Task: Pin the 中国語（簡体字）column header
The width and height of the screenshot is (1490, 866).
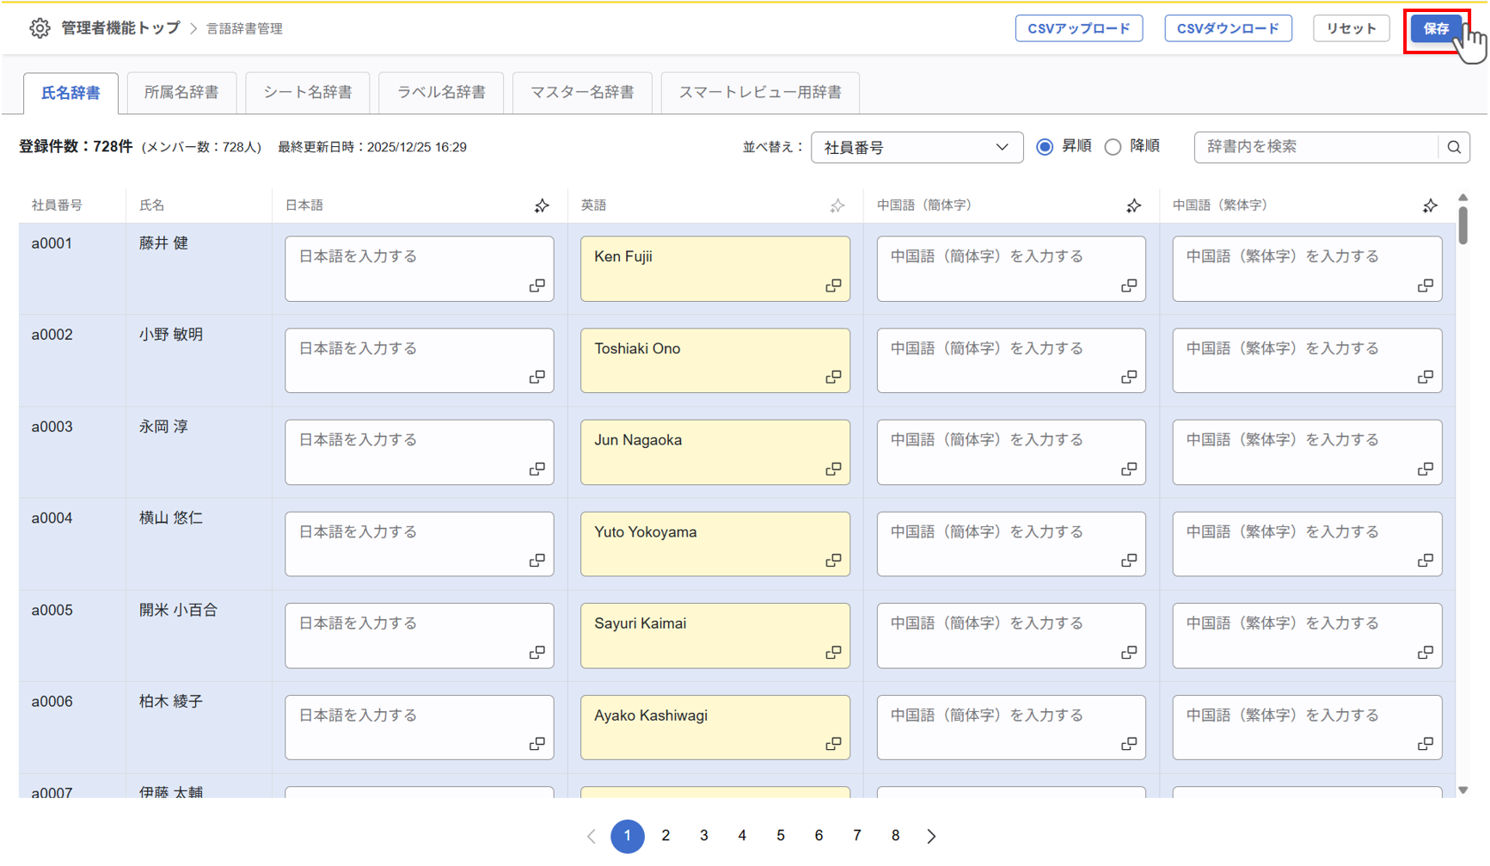Action: point(1133,206)
